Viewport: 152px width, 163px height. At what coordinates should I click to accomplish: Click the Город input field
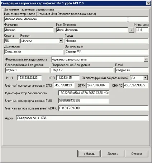106,41
